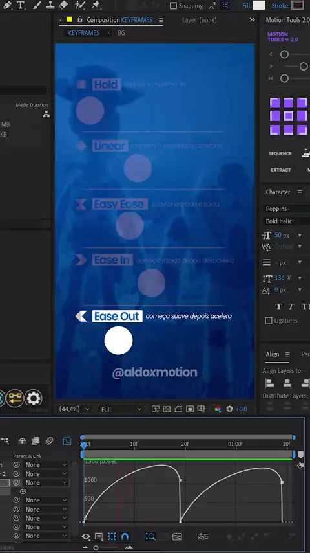Select the Type tool
Image resolution: width=310 pixels, height=553 pixels.
pos(21,5)
